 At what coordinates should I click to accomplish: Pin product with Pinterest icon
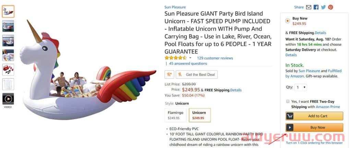pyautogui.click(x=330, y=7)
